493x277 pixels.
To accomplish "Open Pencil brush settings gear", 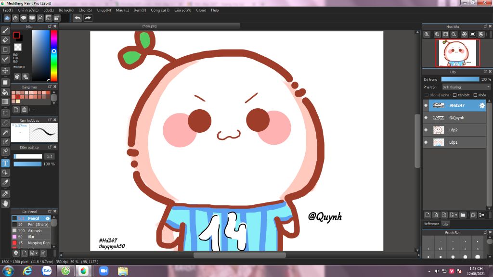I will pyautogui.click(x=48, y=218).
